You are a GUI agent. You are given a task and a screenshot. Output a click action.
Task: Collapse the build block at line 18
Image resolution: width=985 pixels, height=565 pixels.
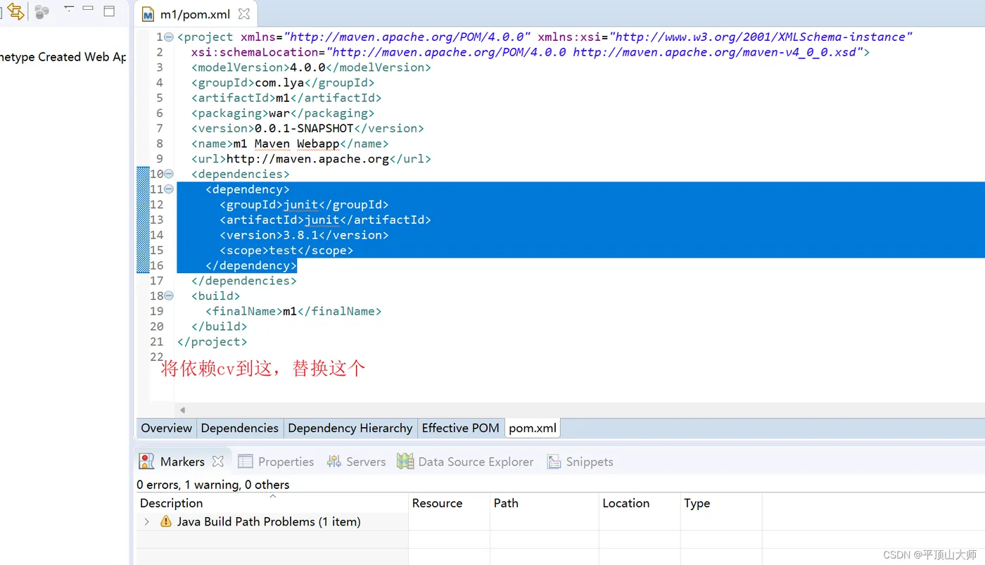point(169,296)
